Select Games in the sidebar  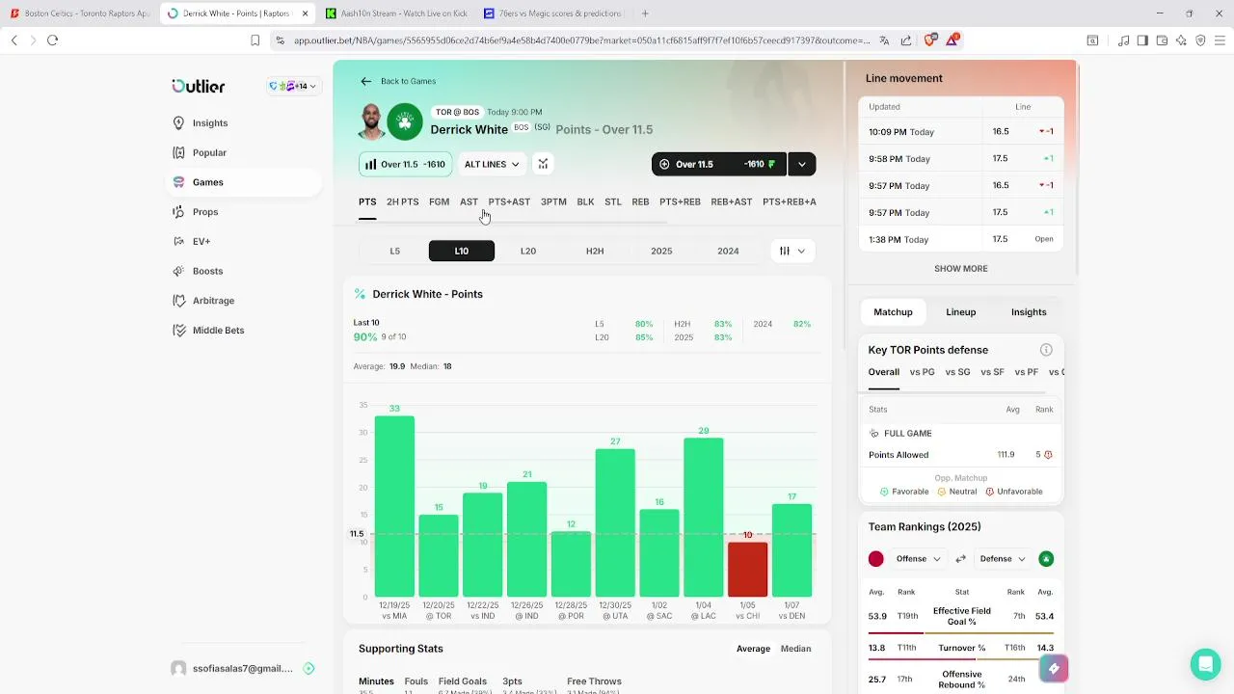point(207,182)
